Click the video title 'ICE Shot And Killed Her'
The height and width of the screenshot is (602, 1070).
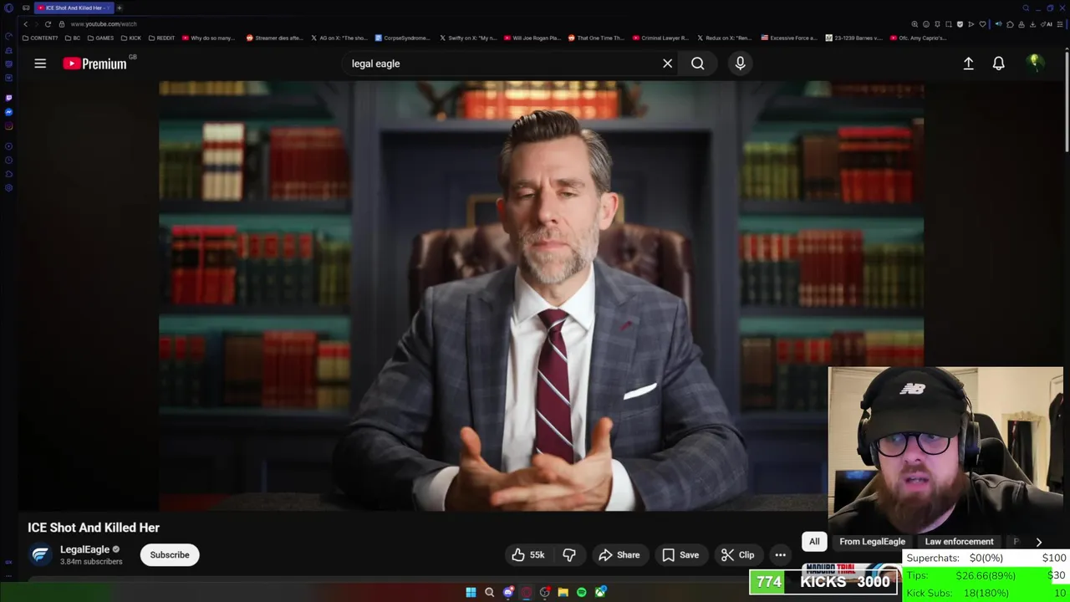click(x=94, y=528)
